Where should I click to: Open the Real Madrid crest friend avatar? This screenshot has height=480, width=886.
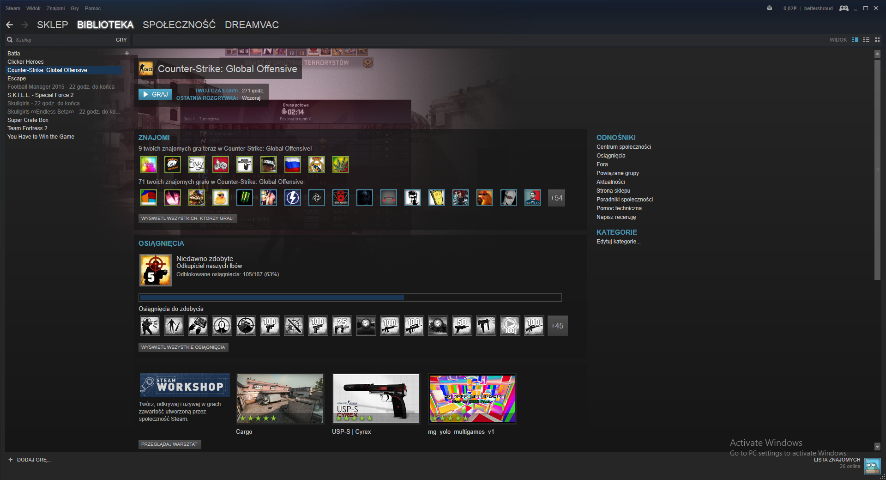(x=317, y=164)
